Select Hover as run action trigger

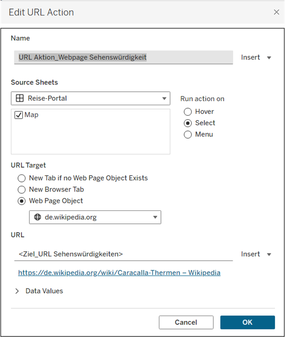(x=188, y=111)
